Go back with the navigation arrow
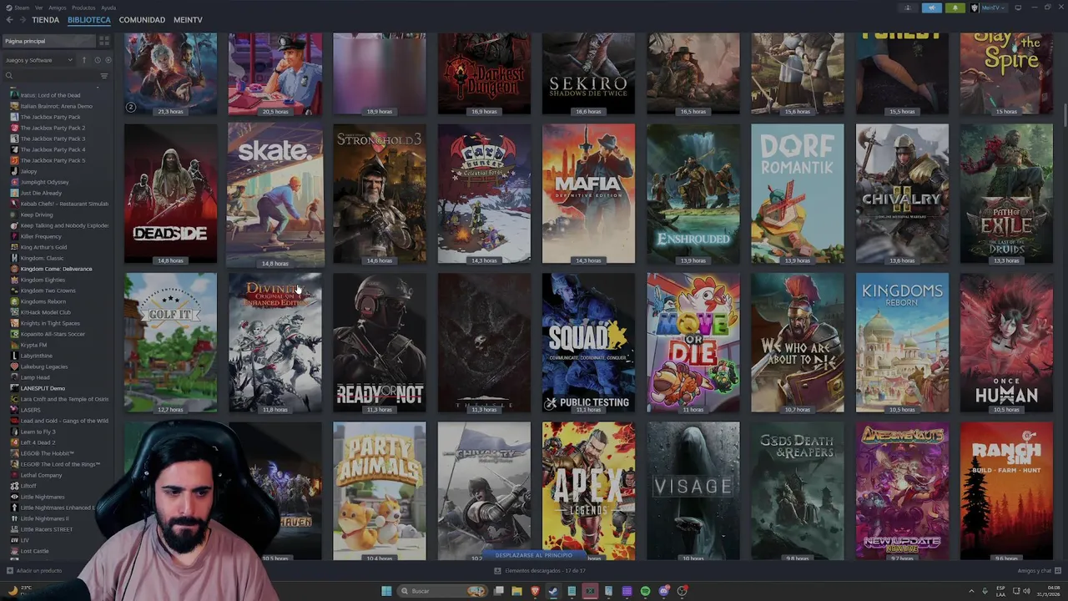 [9, 19]
